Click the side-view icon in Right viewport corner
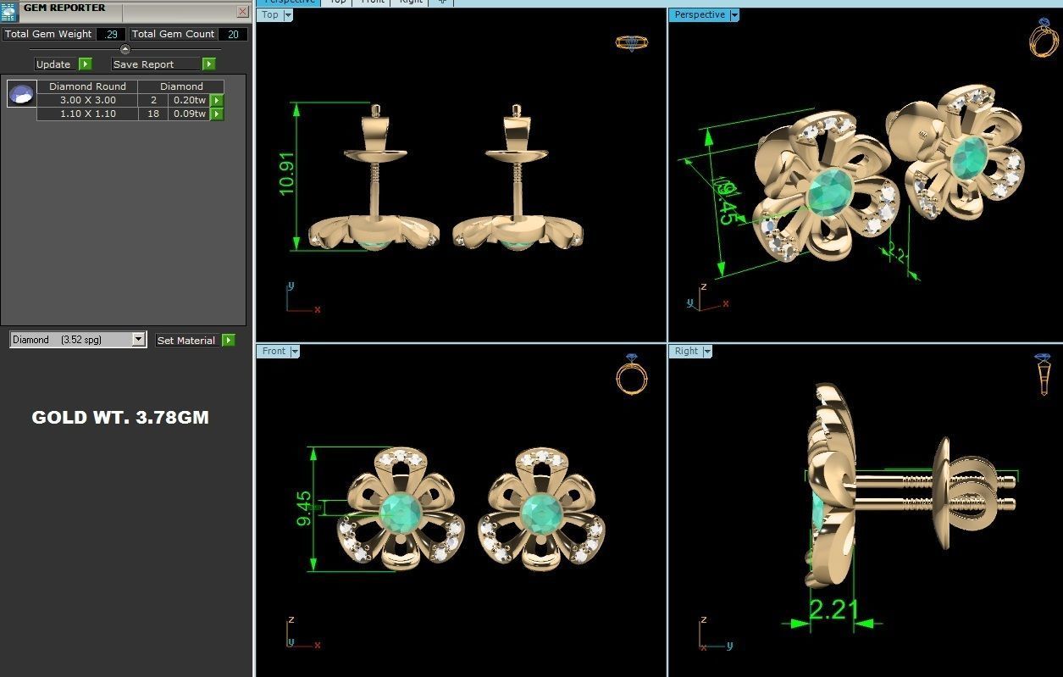Viewport: 1063px width, 677px height. [1045, 375]
